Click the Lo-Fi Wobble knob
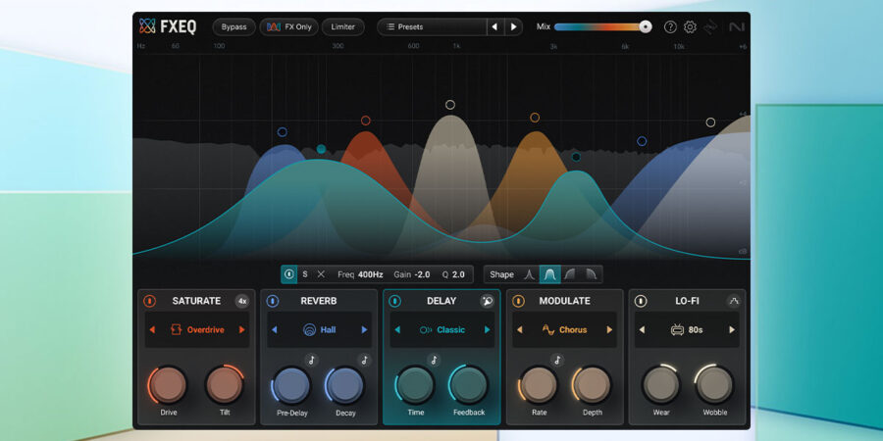Image resolution: width=883 pixels, height=441 pixels. pos(715,385)
